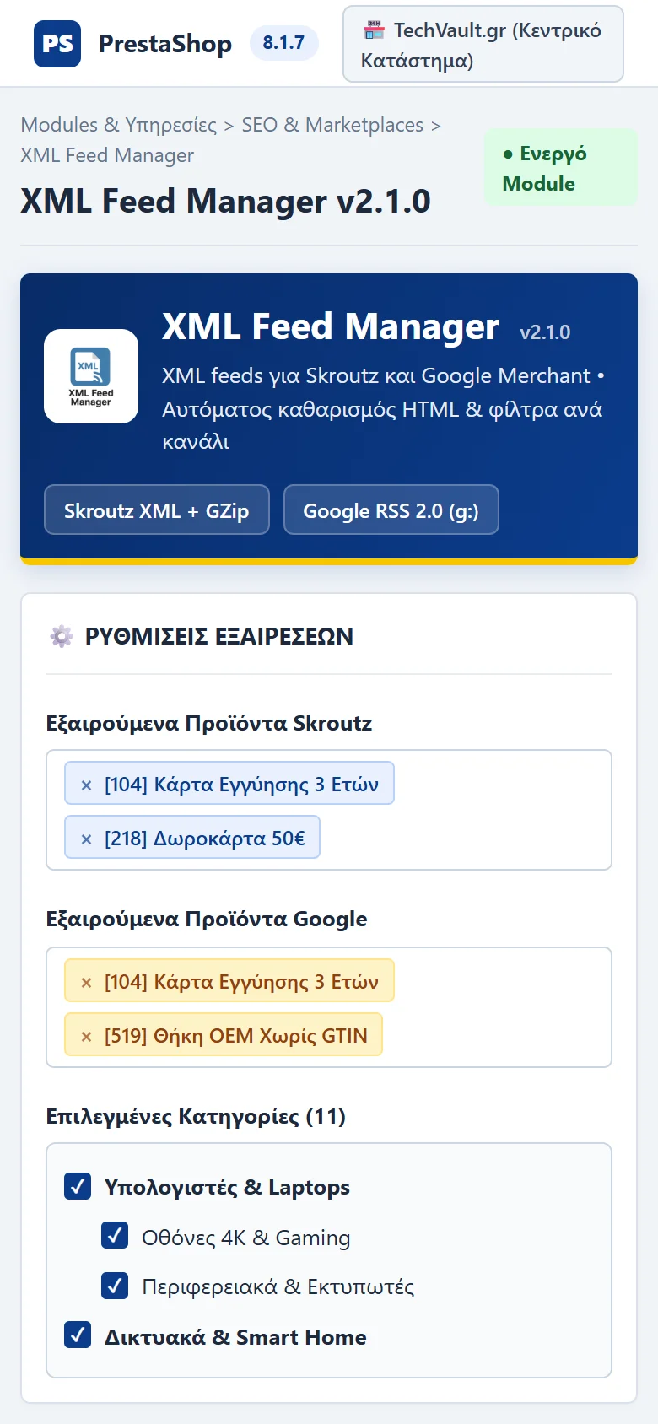Screen dimensions: 658x1424
Task: Click the Δικτυακά & Smart Home label
Action: (x=235, y=1337)
